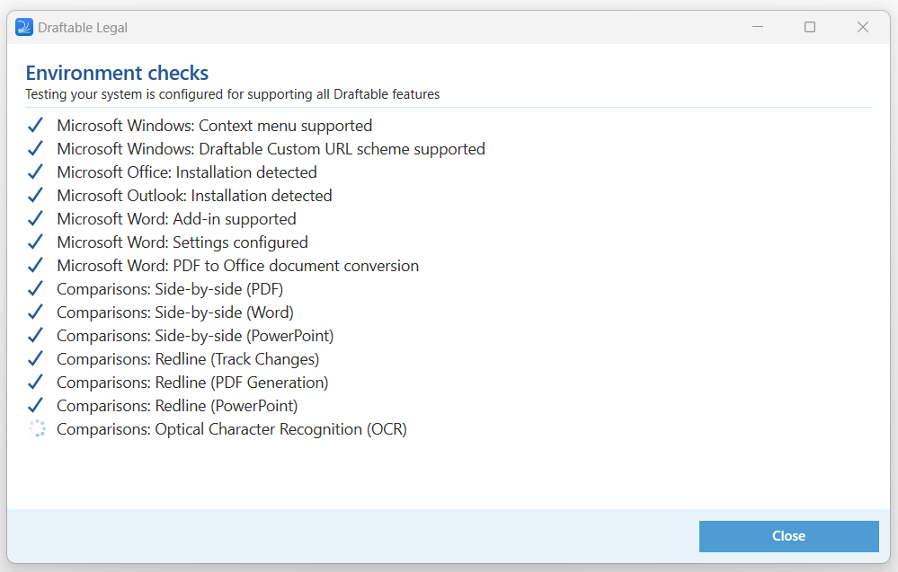Click the checkmark beside PDF to Office conversion
Image resolution: width=898 pixels, height=572 pixels.
tap(35, 265)
